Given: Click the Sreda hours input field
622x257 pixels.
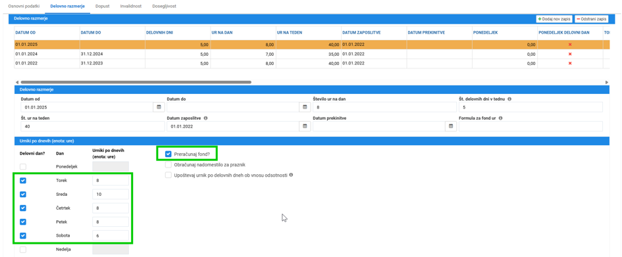Looking at the screenshot, I should point(111,195).
